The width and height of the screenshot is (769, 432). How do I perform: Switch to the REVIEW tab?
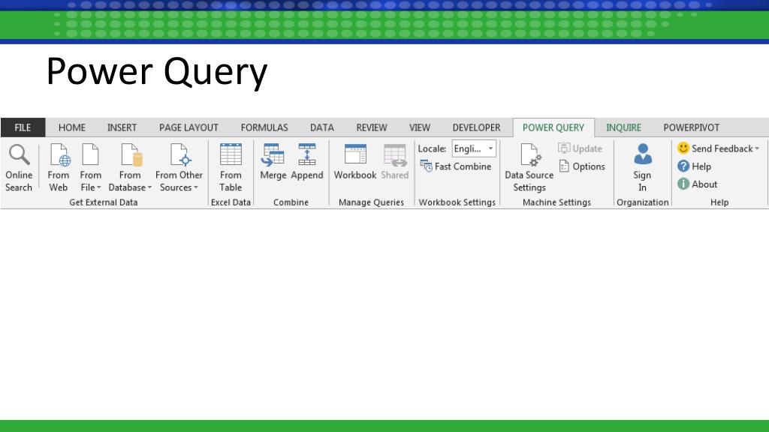point(371,127)
